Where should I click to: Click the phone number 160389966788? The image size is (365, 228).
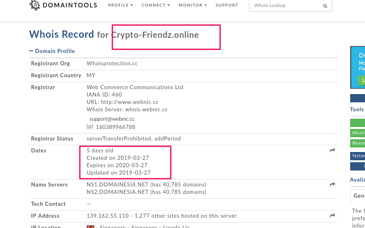coord(116,127)
